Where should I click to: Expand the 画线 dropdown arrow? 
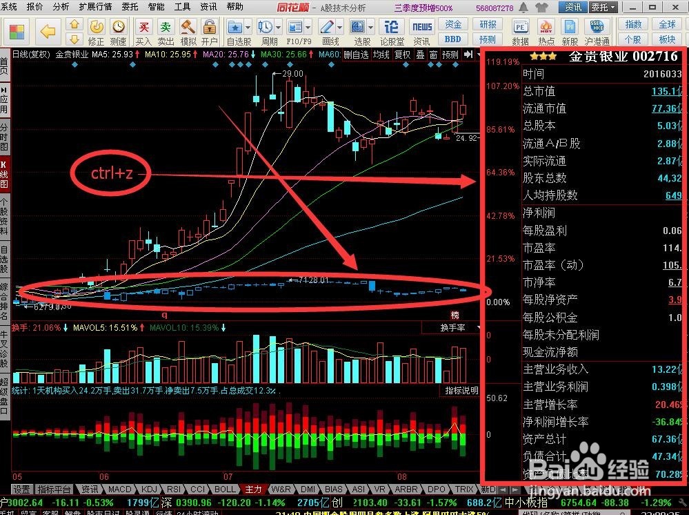pos(340,28)
